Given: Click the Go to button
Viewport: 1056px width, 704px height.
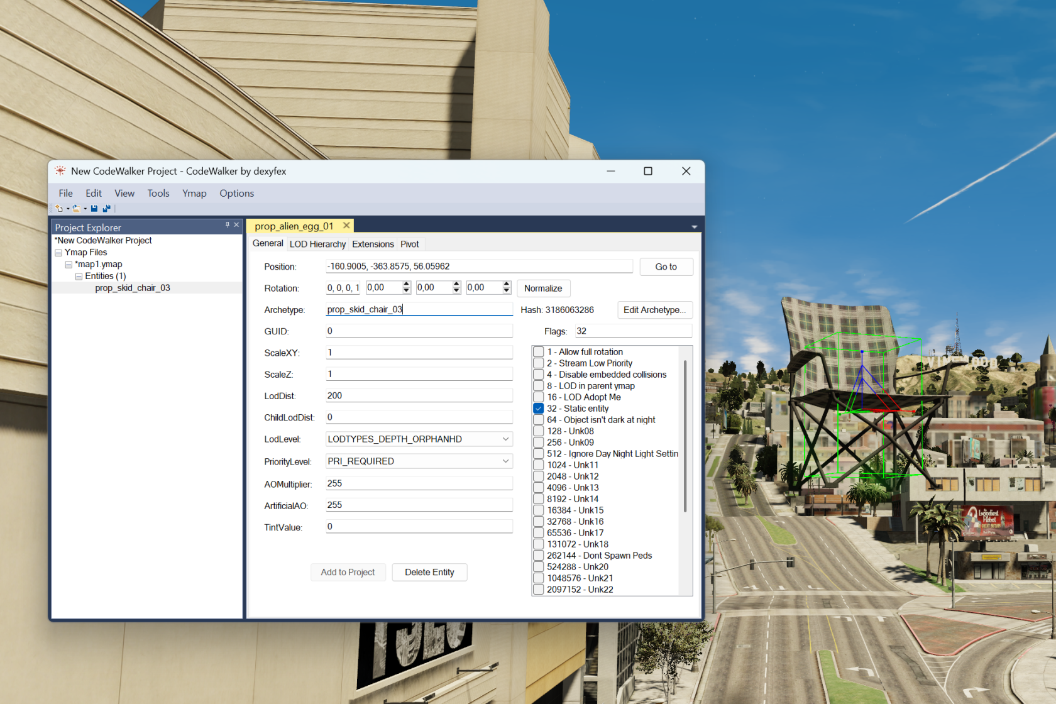Looking at the screenshot, I should click(x=666, y=267).
